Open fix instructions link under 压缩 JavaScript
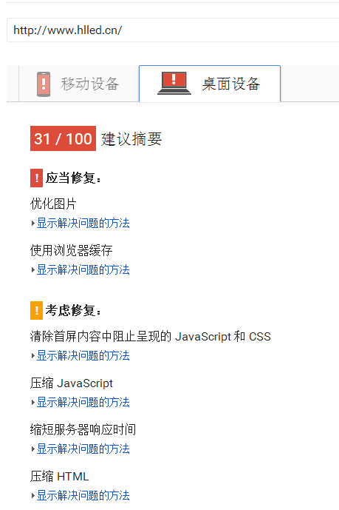This screenshot has height=510, width=339. pyautogui.click(x=83, y=403)
